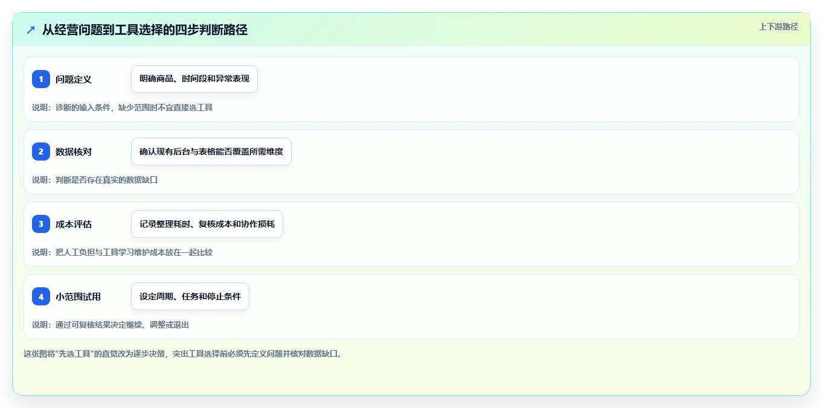Select the 问题定义 step label
Viewport: 823px width, 408px height.
pyautogui.click(x=74, y=79)
